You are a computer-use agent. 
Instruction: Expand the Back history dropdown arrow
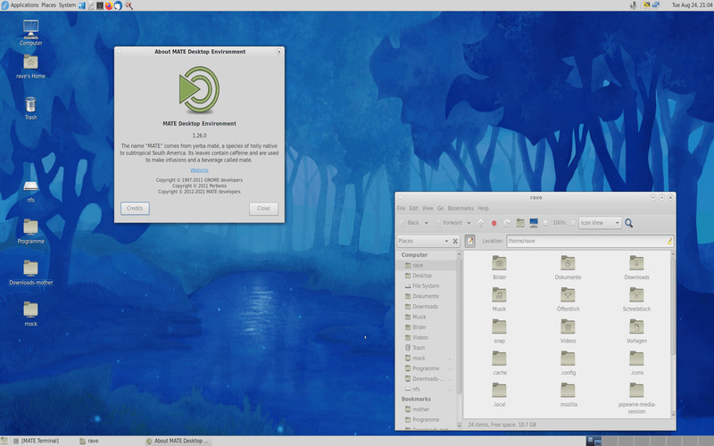427,223
